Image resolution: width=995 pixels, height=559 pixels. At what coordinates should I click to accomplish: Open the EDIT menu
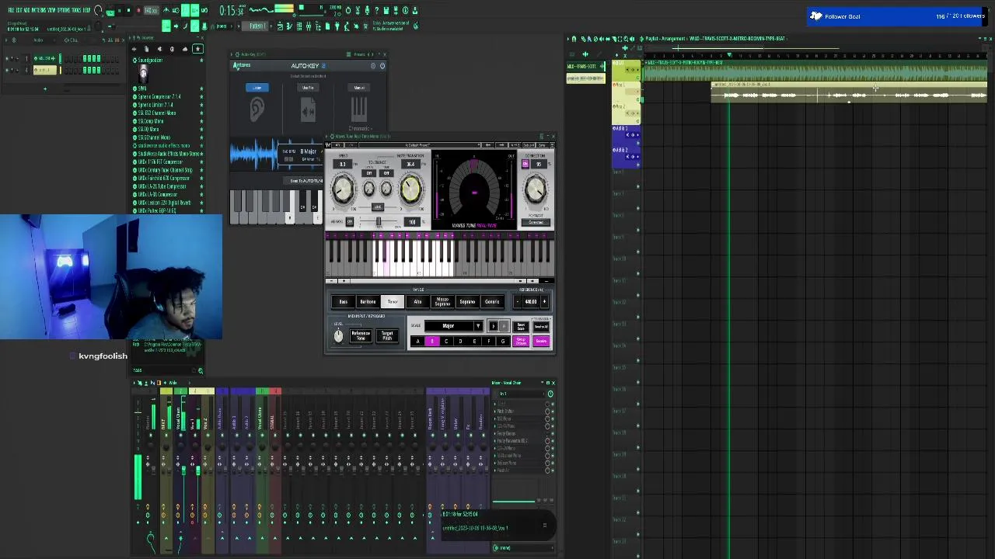pos(19,10)
